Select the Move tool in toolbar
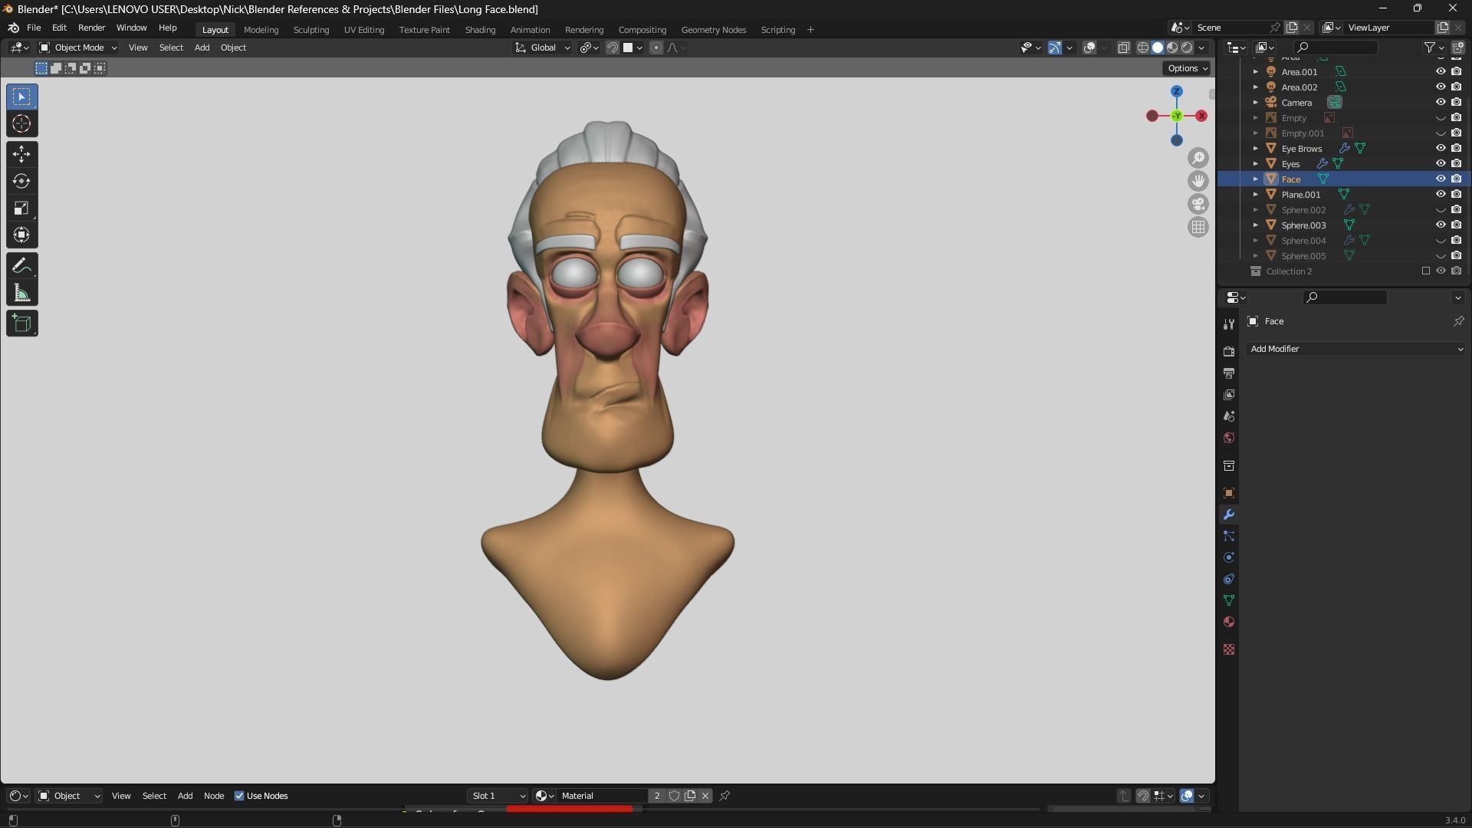Image resolution: width=1472 pixels, height=828 pixels. (x=21, y=154)
